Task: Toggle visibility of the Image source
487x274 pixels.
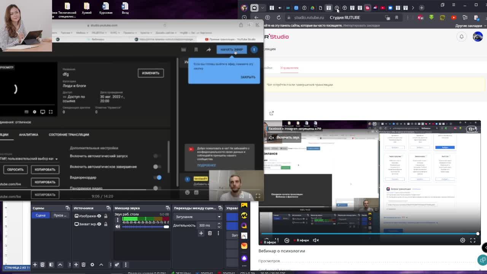Action: (99, 216)
